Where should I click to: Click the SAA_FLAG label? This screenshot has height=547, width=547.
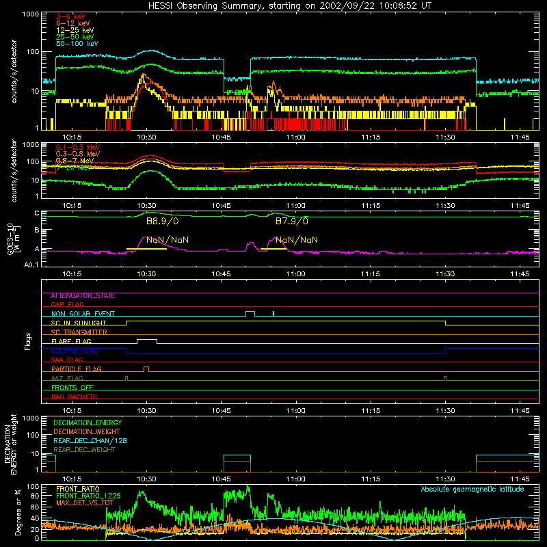coord(67,360)
